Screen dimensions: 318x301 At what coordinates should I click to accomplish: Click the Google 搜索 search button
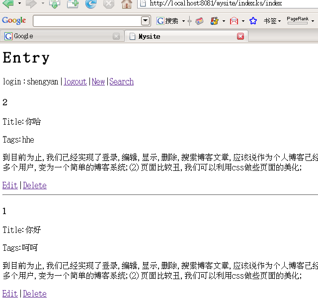click(x=168, y=21)
